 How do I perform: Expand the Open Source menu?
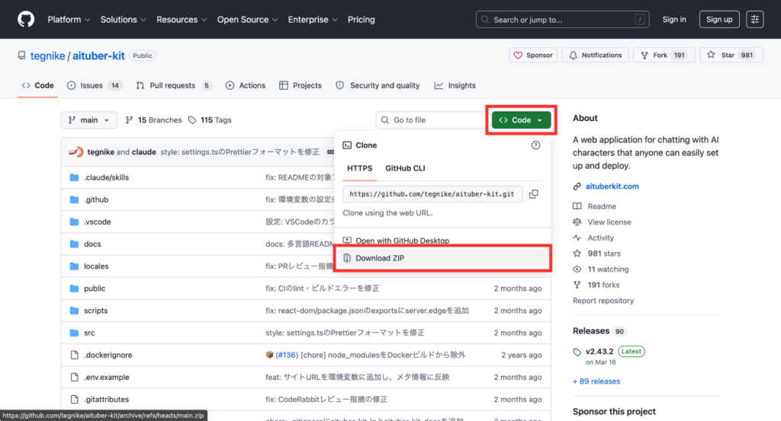coord(247,19)
